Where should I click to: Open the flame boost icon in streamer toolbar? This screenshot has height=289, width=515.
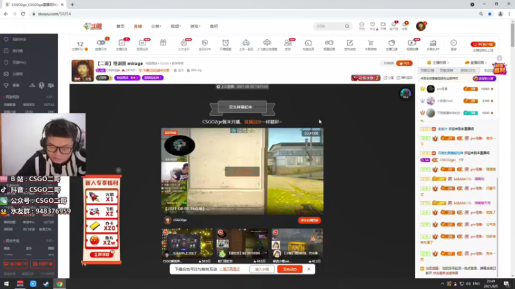[184, 43]
